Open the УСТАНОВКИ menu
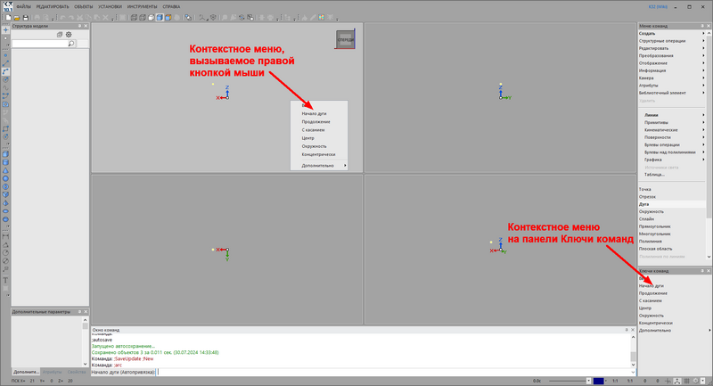713x386 pixels. pos(110,7)
